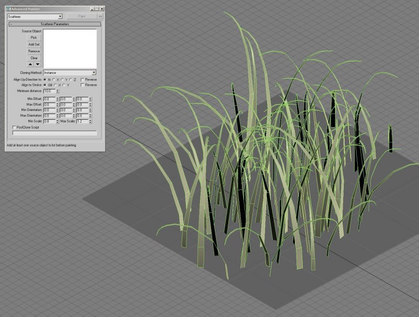Enable Reverse for Align to Stroke
Screen dimensions: 419x317
pos(82,85)
